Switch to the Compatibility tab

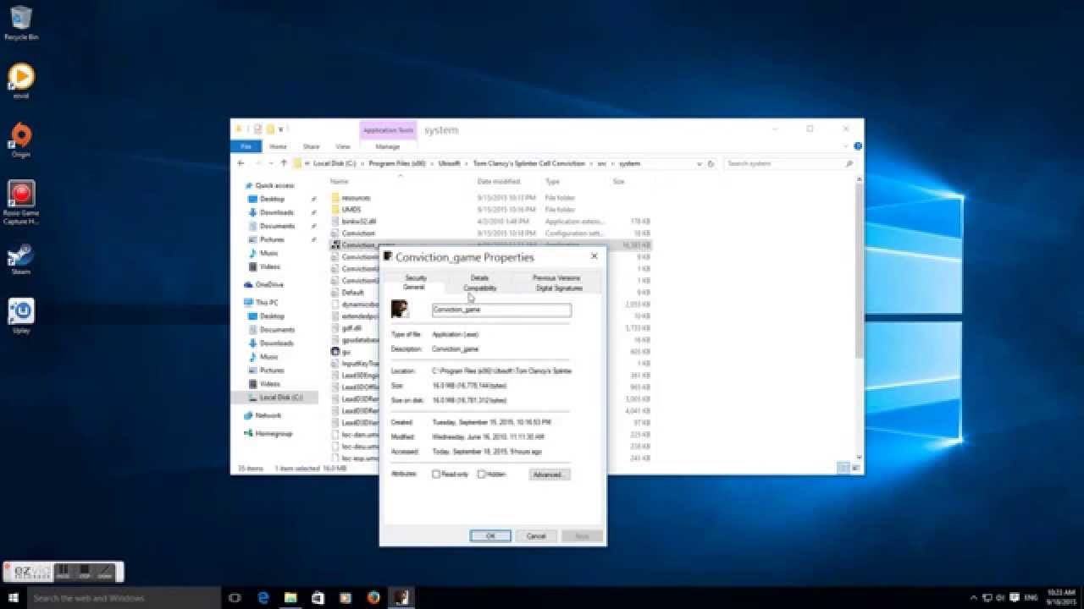[480, 288]
